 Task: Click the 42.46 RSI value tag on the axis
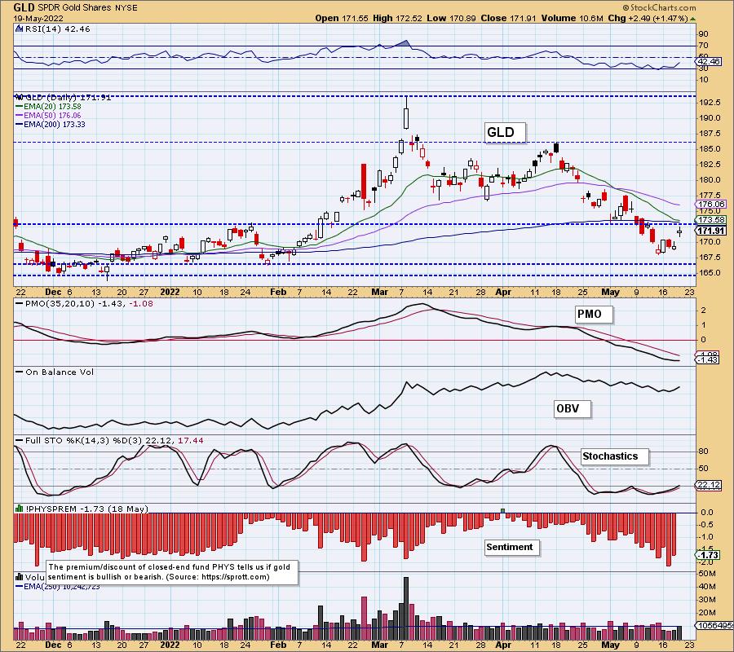pos(708,62)
